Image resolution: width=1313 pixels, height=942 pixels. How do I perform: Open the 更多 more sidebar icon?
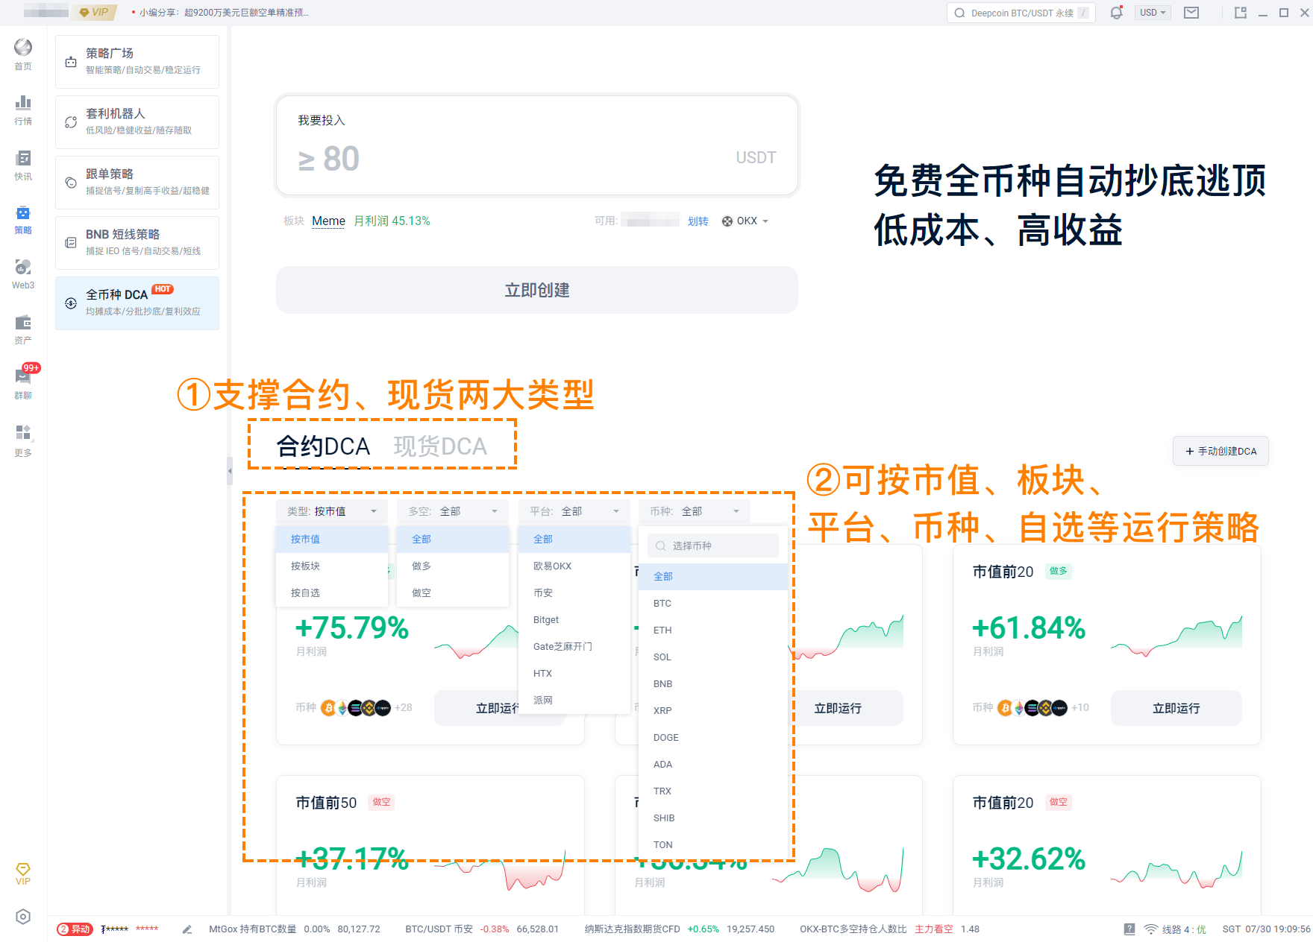(x=23, y=440)
